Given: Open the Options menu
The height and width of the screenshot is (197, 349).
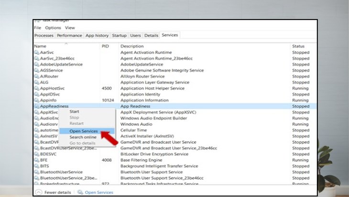Looking at the screenshot, I should coord(53,28).
